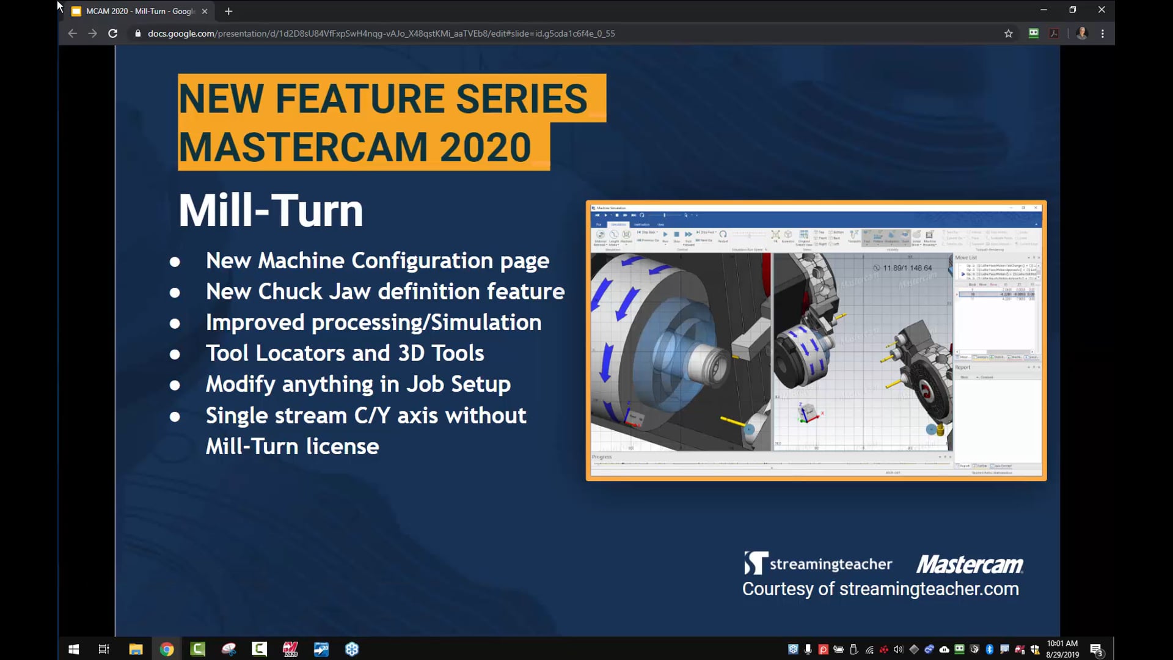Screen dimensions: 1173x660
Task: Click the bullet Improved processing/Simulation
Action: [373, 323]
